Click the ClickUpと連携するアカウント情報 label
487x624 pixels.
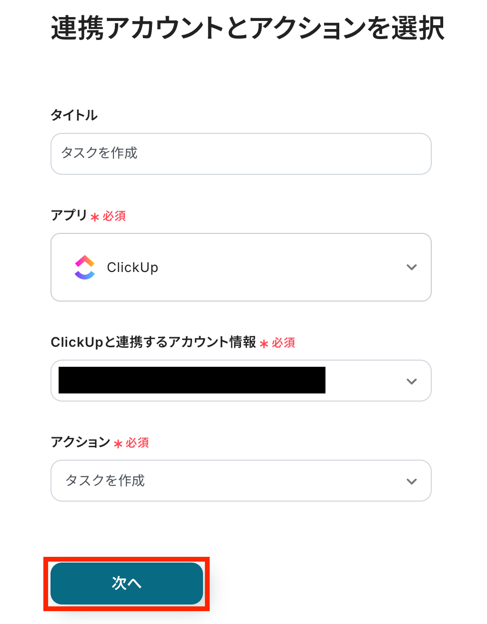(x=153, y=342)
